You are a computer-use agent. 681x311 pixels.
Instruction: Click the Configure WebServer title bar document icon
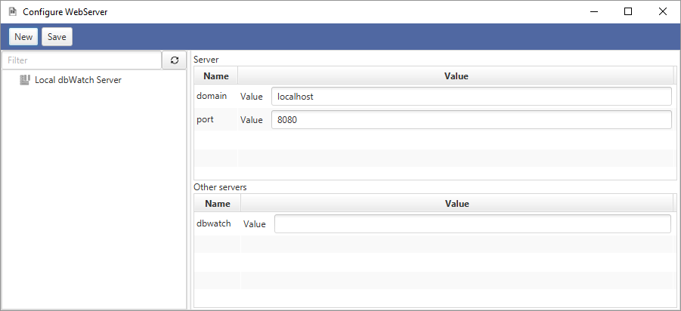tap(12, 12)
